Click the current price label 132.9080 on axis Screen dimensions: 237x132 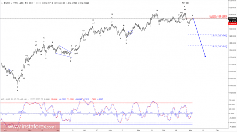[232, 19]
